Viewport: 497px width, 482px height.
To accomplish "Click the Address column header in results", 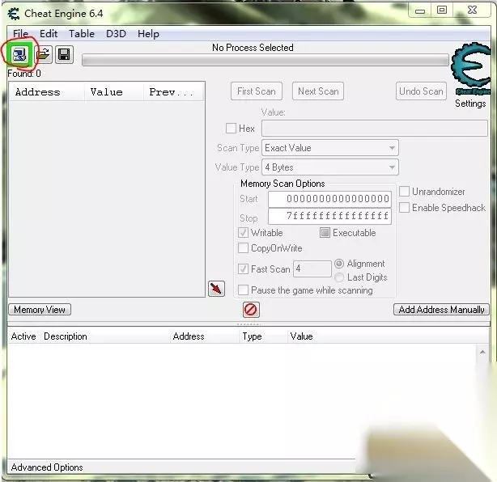I will (x=47, y=92).
